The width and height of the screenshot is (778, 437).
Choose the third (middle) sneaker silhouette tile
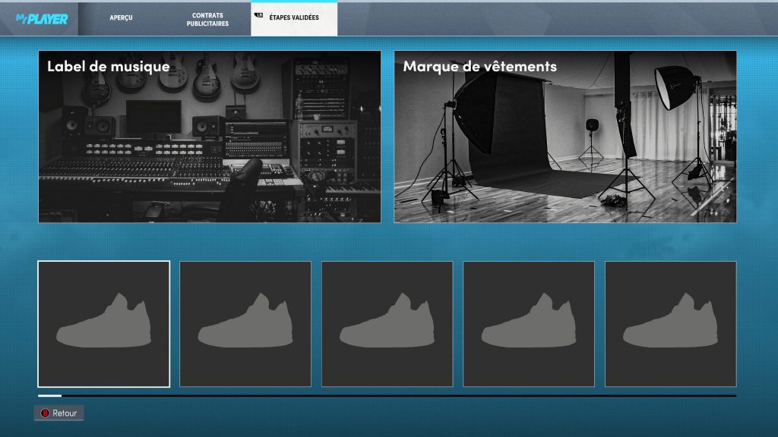coord(387,324)
